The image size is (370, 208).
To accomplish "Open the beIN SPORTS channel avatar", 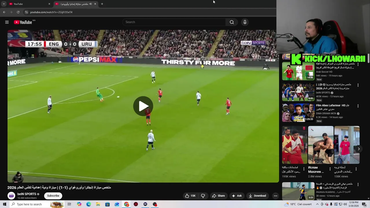I will tap(11, 196).
